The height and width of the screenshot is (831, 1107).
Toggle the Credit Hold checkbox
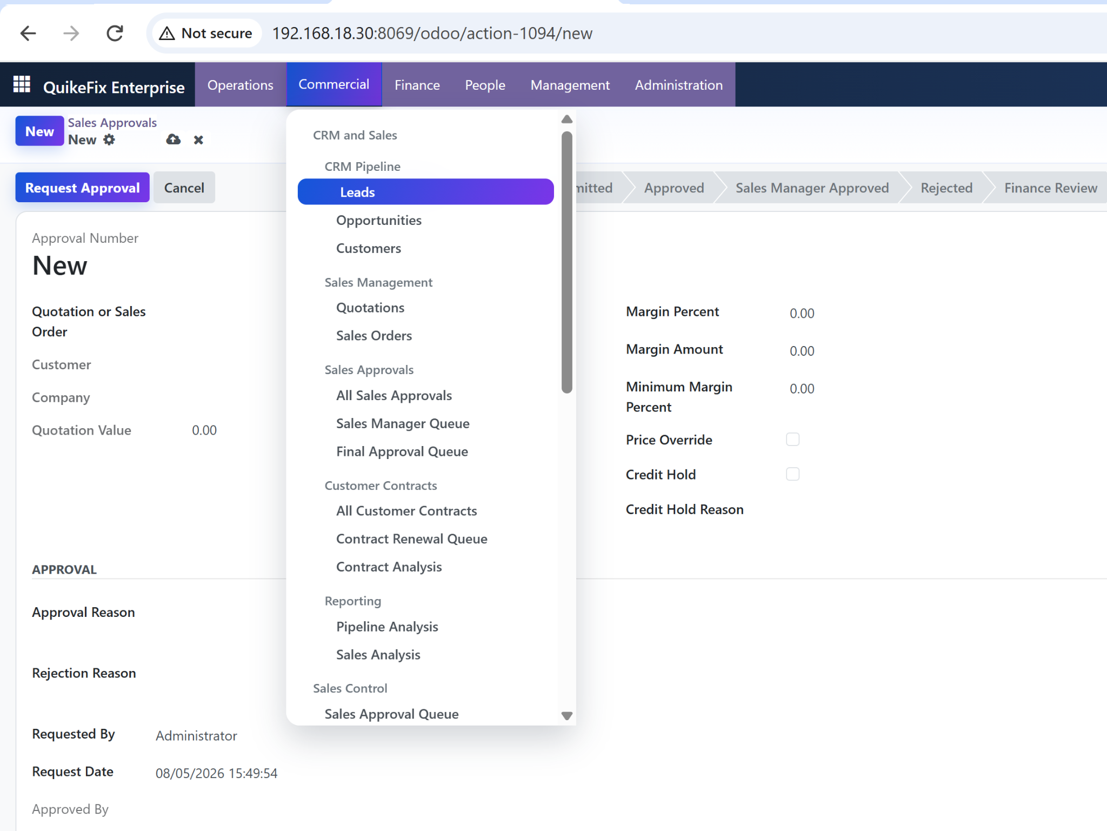792,474
